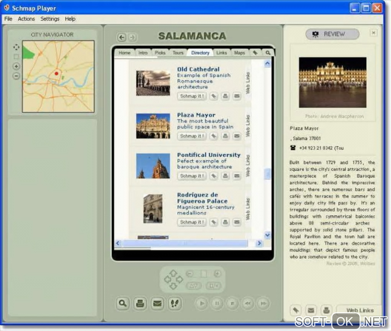Open the Old Cathedral title link

(x=199, y=69)
